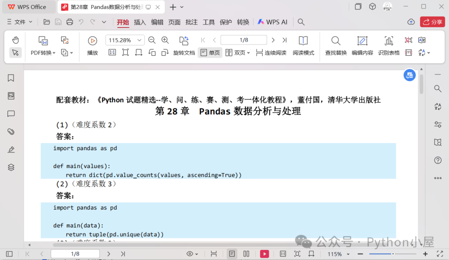Zoom in with the plus magnifier
This screenshot has height=260, width=449.
coord(165,40)
